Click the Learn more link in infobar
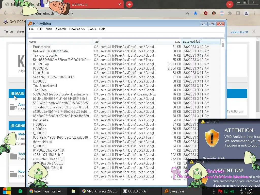Screen dimensions: 260x195 tap(239, 31)
